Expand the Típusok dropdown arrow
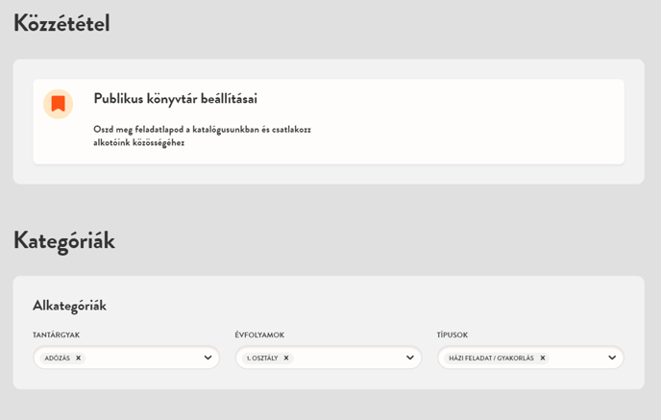Image resolution: width=661 pixels, height=420 pixels. coord(612,358)
